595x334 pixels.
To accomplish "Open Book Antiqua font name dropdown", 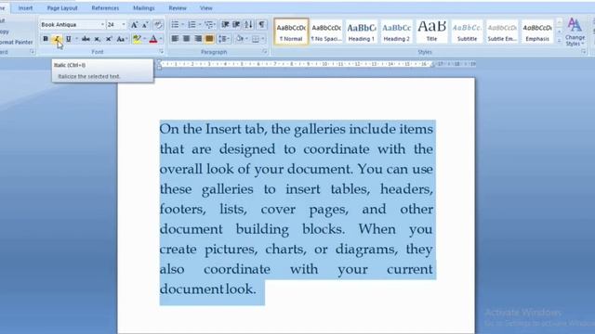I will coord(102,25).
